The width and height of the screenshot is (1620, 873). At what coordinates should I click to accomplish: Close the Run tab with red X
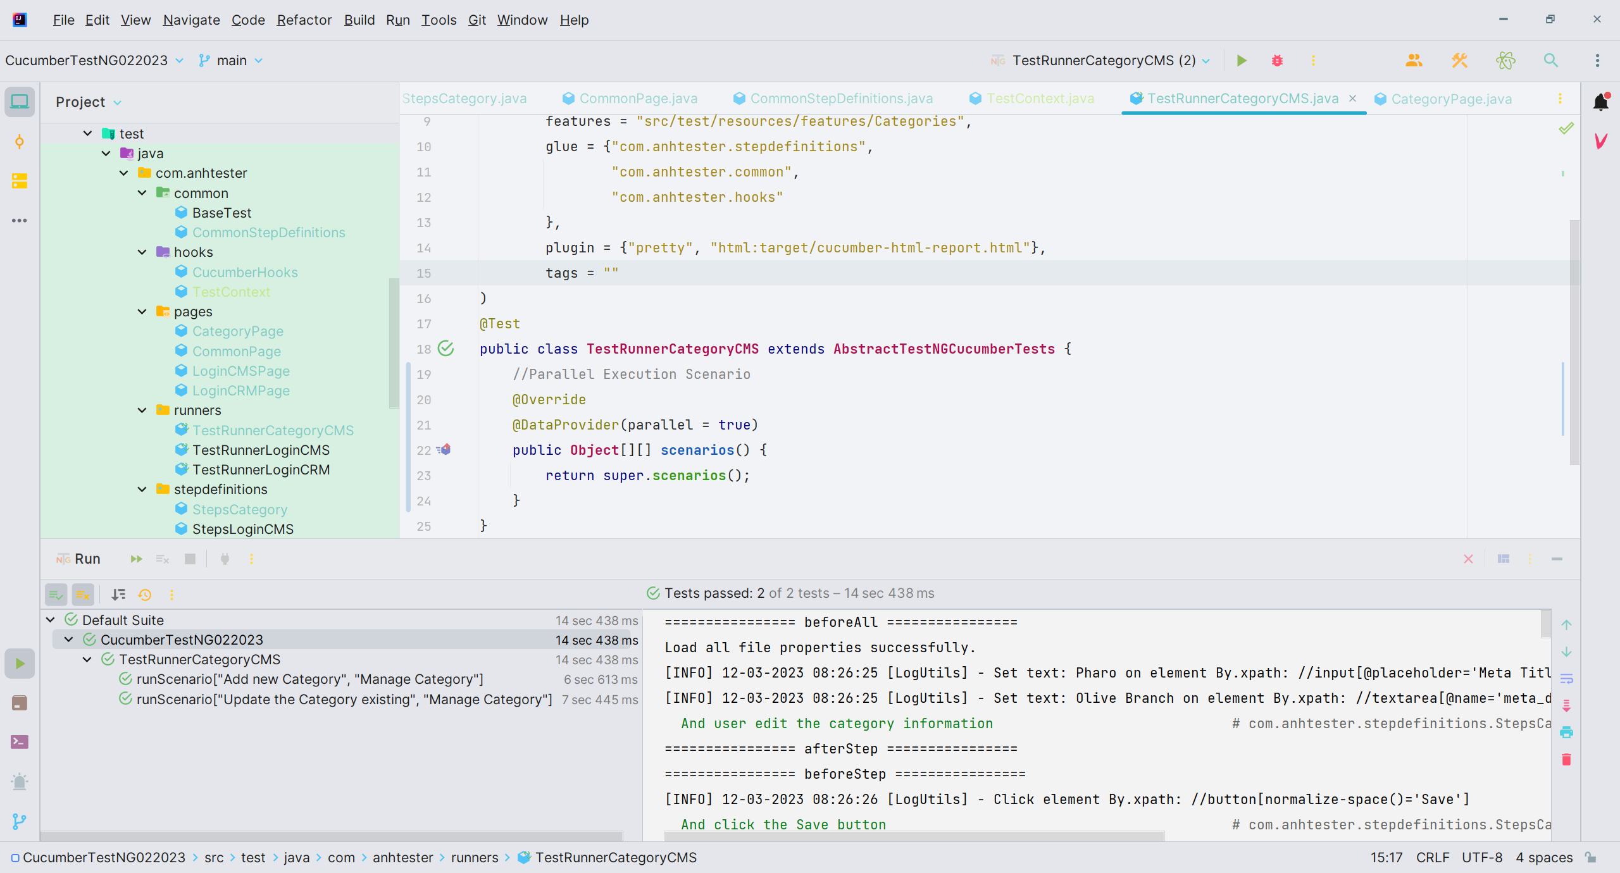click(1468, 559)
